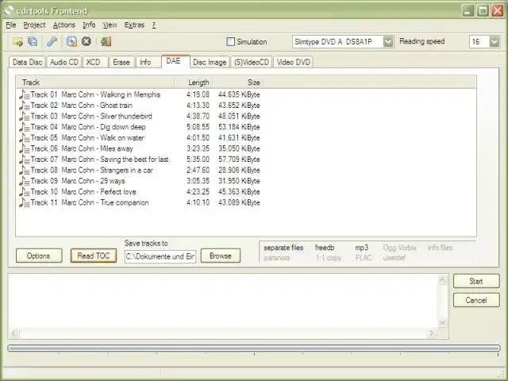Click the Size column header
The height and width of the screenshot is (381, 508).
tap(238, 83)
